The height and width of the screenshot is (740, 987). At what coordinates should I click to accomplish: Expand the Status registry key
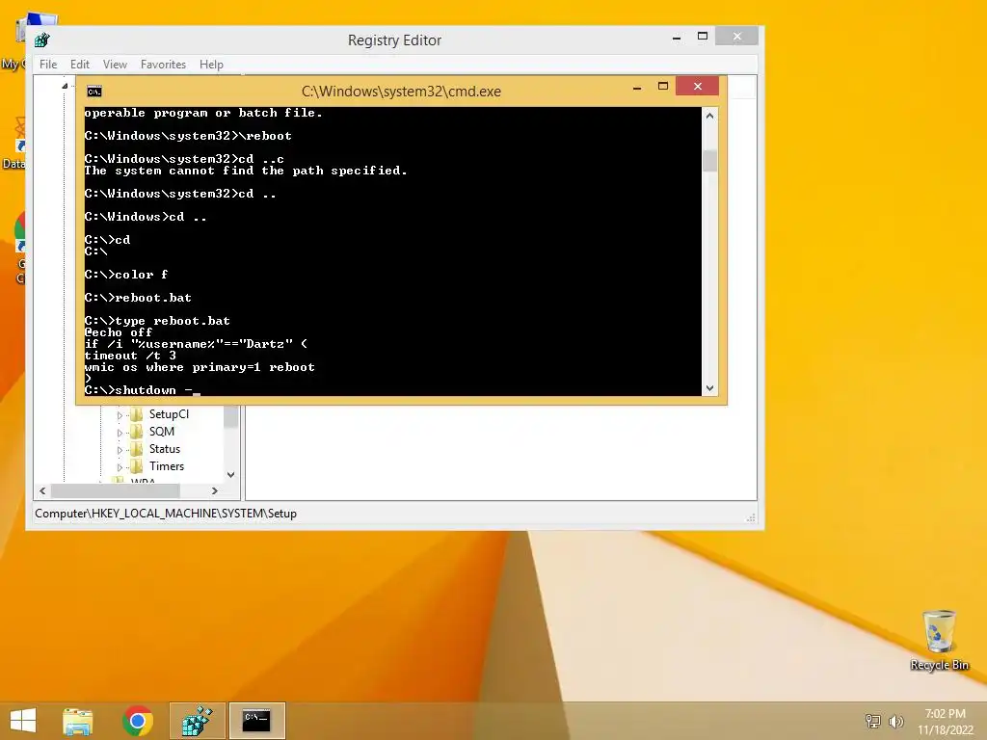click(120, 450)
